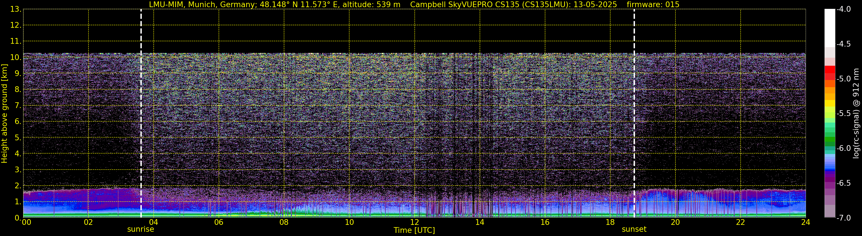Click the 'Height above ground [km]' axis label
Image resolution: width=862 pixels, height=236 pixels.
click(4, 114)
